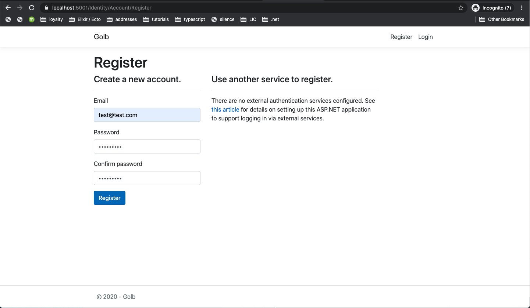Open the LIC bookmarks folder
The height and width of the screenshot is (308, 530).
(248, 19)
